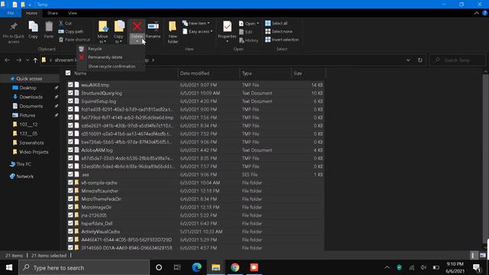Viewport: 489px width, 275px height.
Task: Click Select all in the ribbon
Action: (277, 24)
